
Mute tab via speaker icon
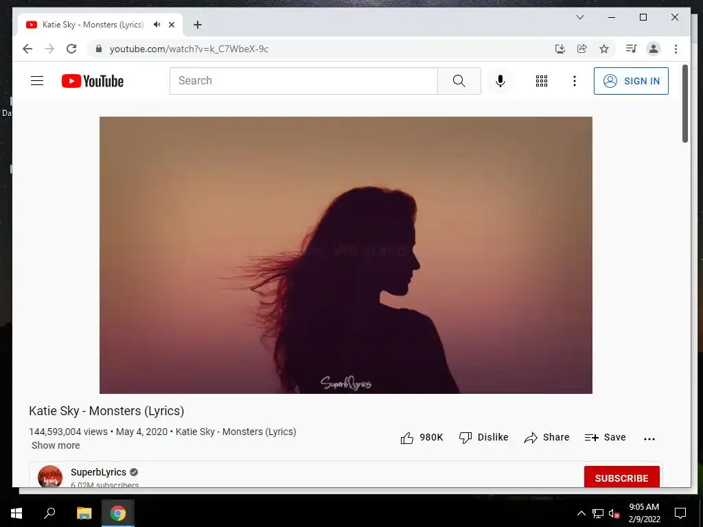tap(157, 25)
